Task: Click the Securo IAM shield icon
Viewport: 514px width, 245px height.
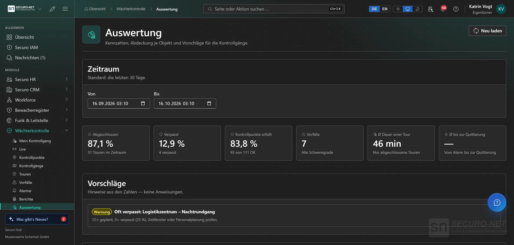Action: (9, 47)
